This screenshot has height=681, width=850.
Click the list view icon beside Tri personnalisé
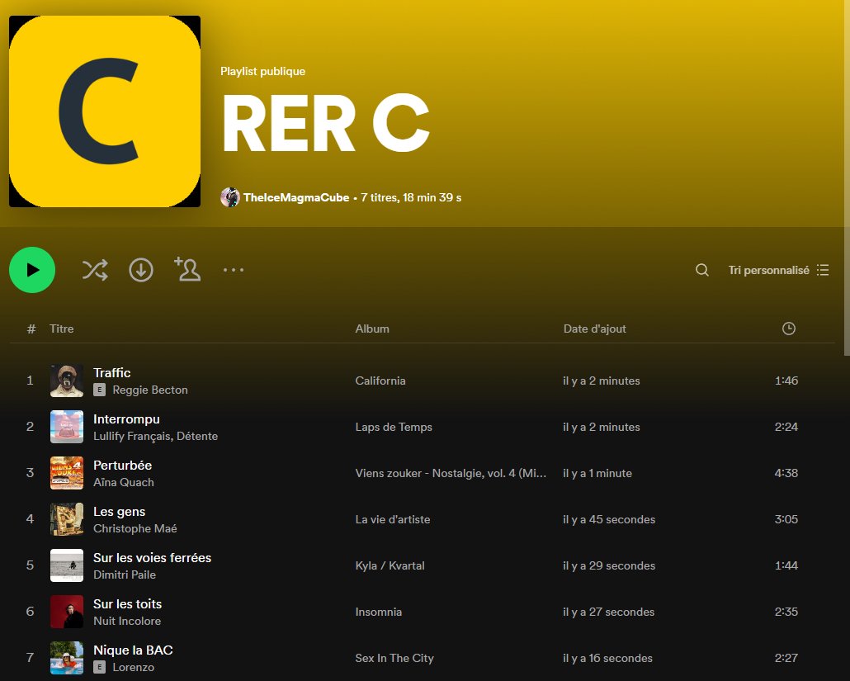[x=823, y=270]
